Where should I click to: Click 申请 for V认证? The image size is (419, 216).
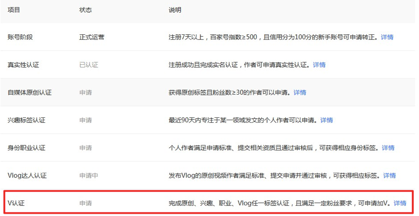click(x=85, y=203)
